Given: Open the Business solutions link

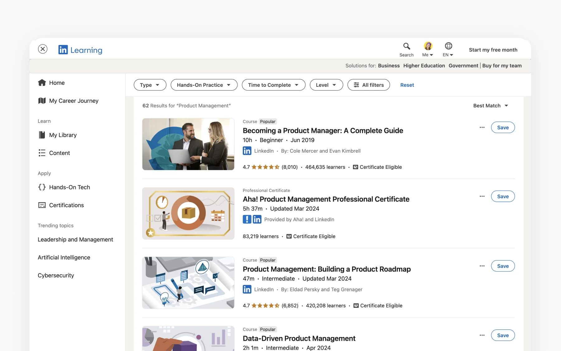Looking at the screenshot, I should tap(389, 66).
